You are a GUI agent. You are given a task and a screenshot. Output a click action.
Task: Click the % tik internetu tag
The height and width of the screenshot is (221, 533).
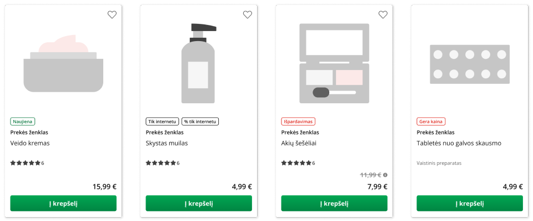[200, 122]
